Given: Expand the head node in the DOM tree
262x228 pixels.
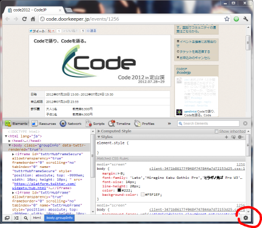Looking at the screenshot, I should 10,141.
